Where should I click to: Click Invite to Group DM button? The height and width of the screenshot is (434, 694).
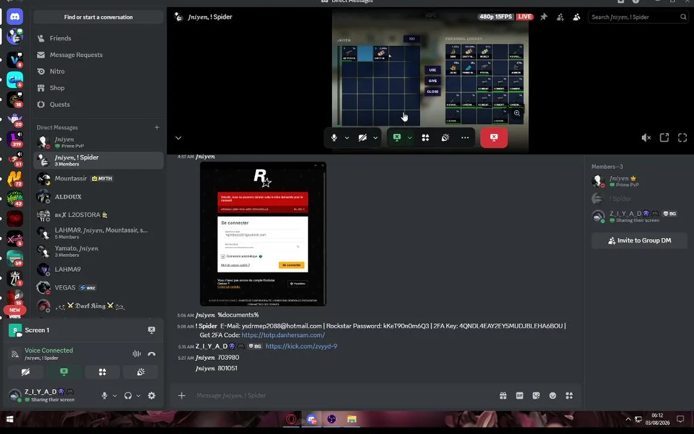point(640,241)
